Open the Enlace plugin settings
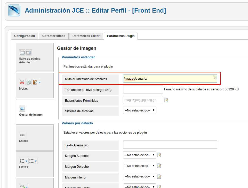This screenshot has height=188, width=248. 35,138
